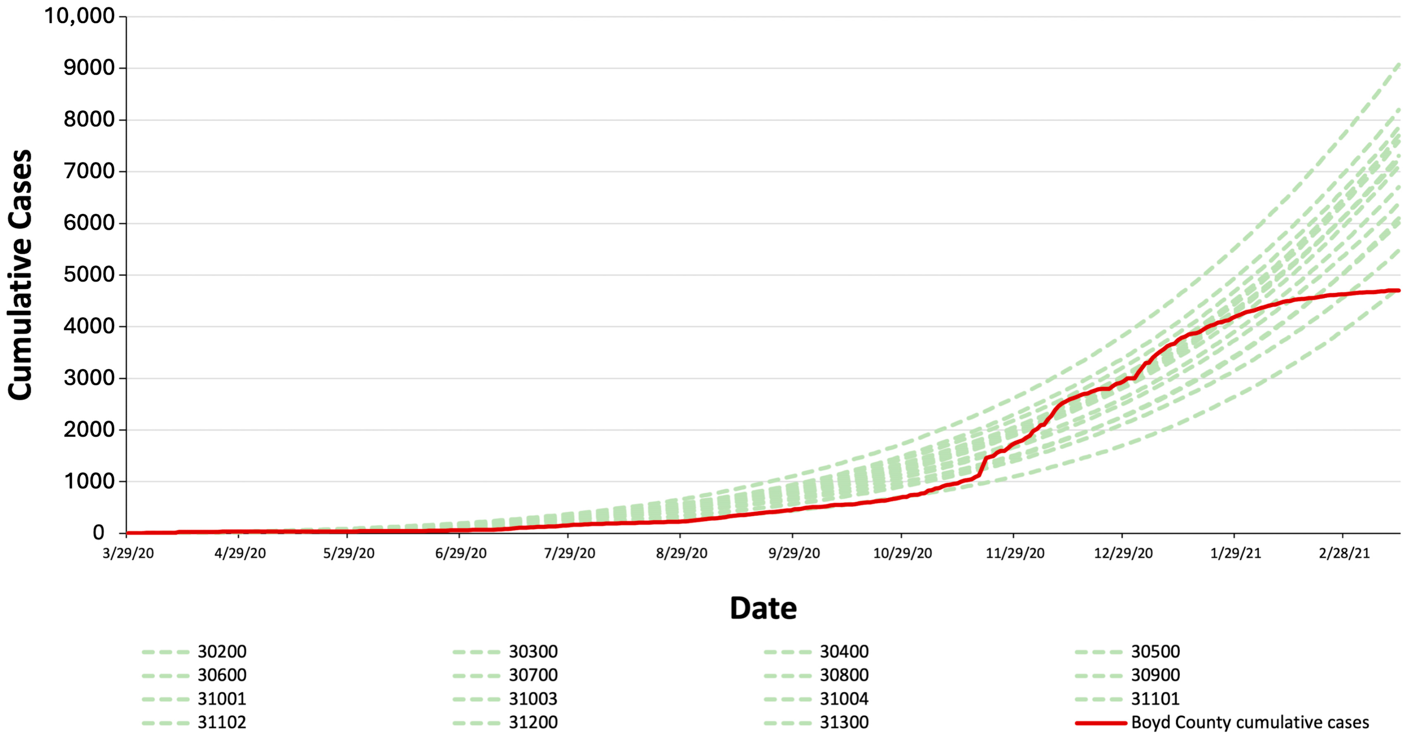The height and width of the screenshot is (739, 1410).
Task: Click the 31102 legend entry
Action: (x=221, y=722)
